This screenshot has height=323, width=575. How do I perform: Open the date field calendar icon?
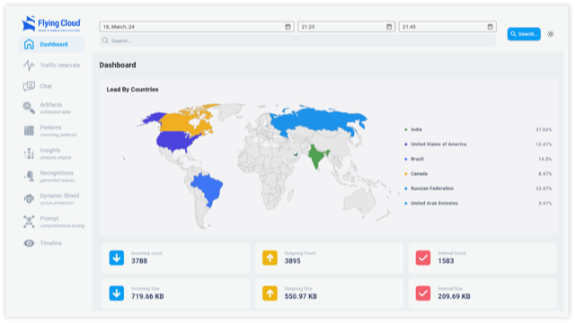pyautogui.click(x=287, y=27)
